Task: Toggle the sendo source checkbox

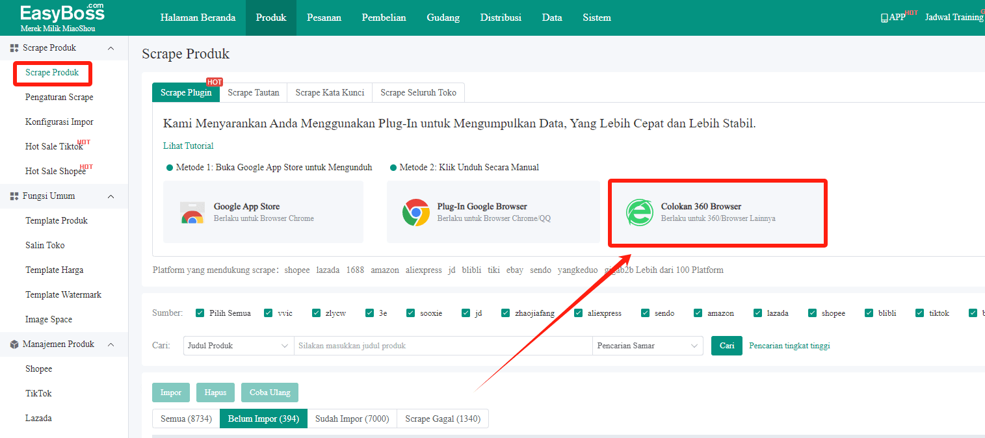Action: [x=646, y=313]
